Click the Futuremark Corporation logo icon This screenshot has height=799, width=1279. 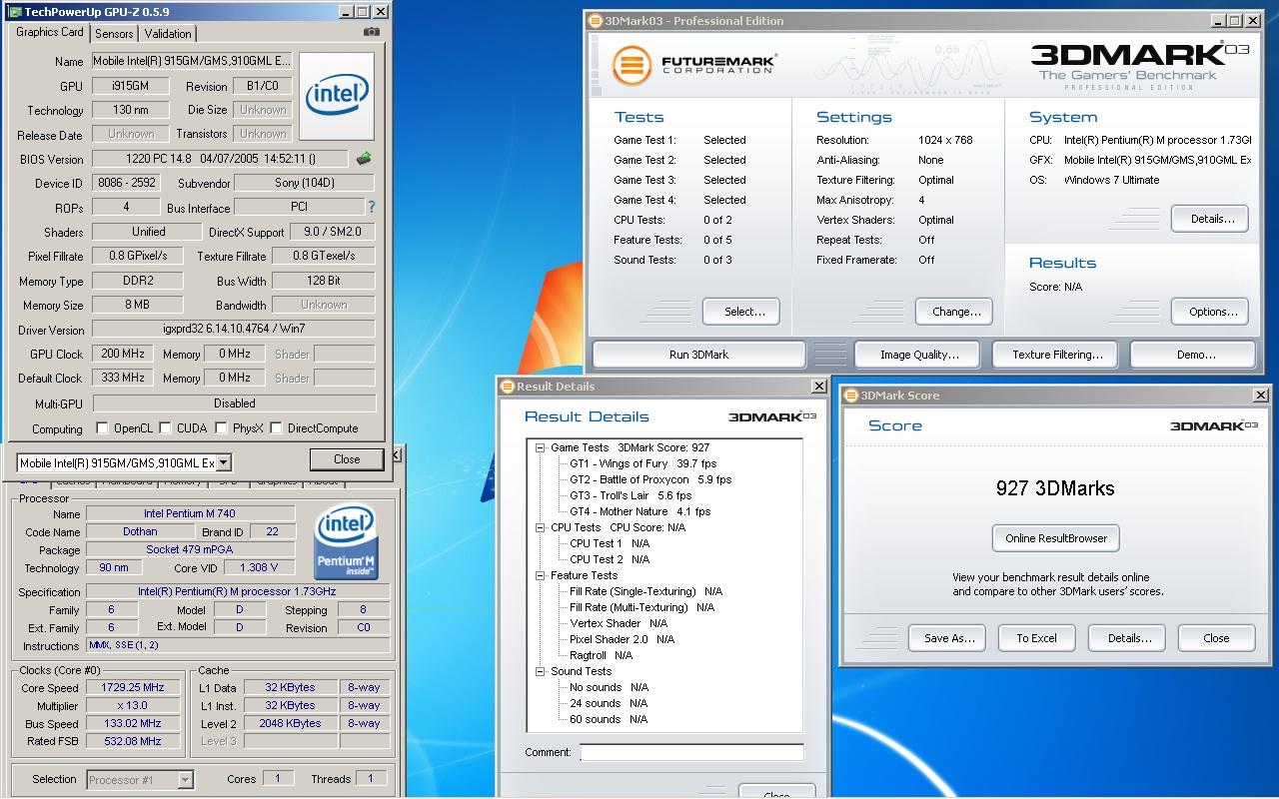pos(632,65)
